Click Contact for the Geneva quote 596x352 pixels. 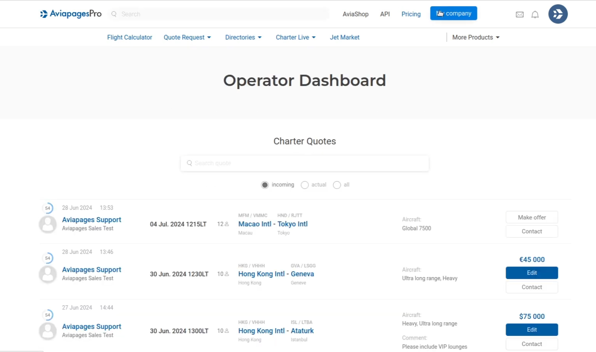532,287
